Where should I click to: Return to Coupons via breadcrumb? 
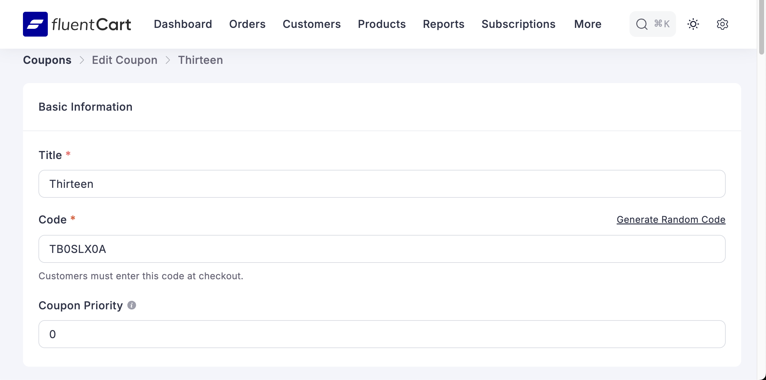tap(47, 60)
